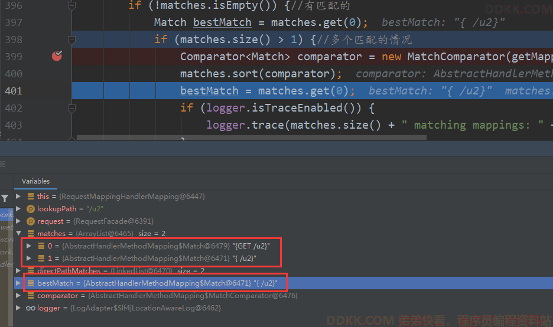553x327 pixels.
Task: Click the bestMatch assignment on line 401
Action: tap(209, 91)
